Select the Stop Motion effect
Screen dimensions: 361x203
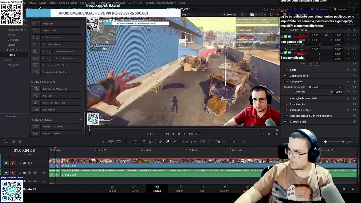56,110
